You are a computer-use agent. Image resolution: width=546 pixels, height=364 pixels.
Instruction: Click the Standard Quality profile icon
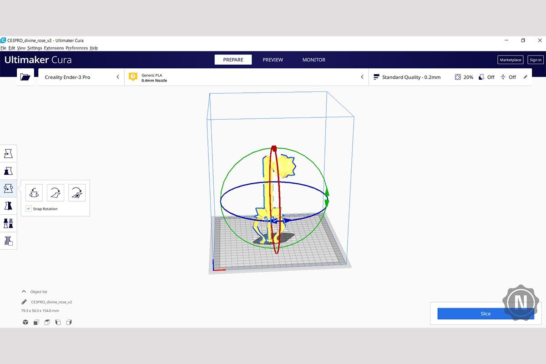(x=376, y=77)
